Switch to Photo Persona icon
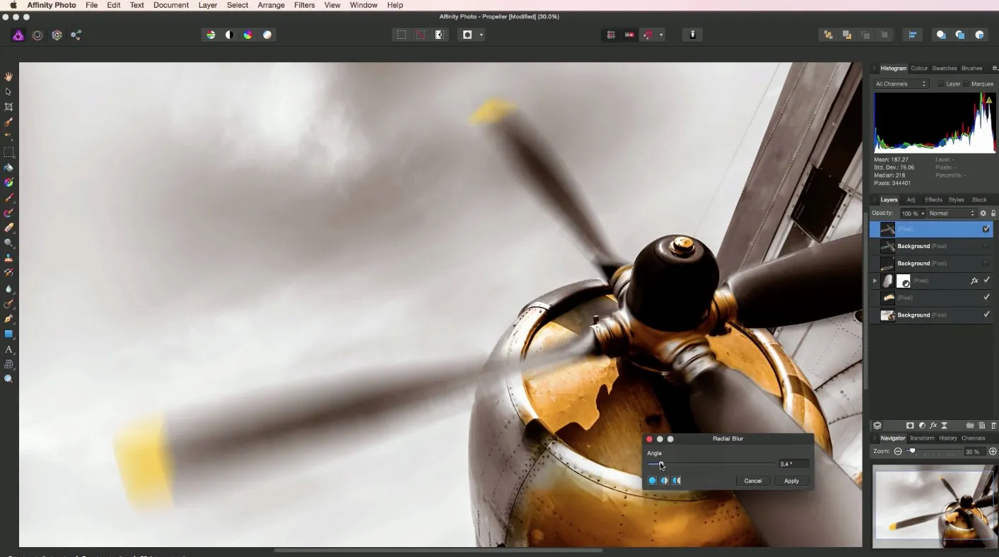The image size is (999, 557). (x=18, y=35)
